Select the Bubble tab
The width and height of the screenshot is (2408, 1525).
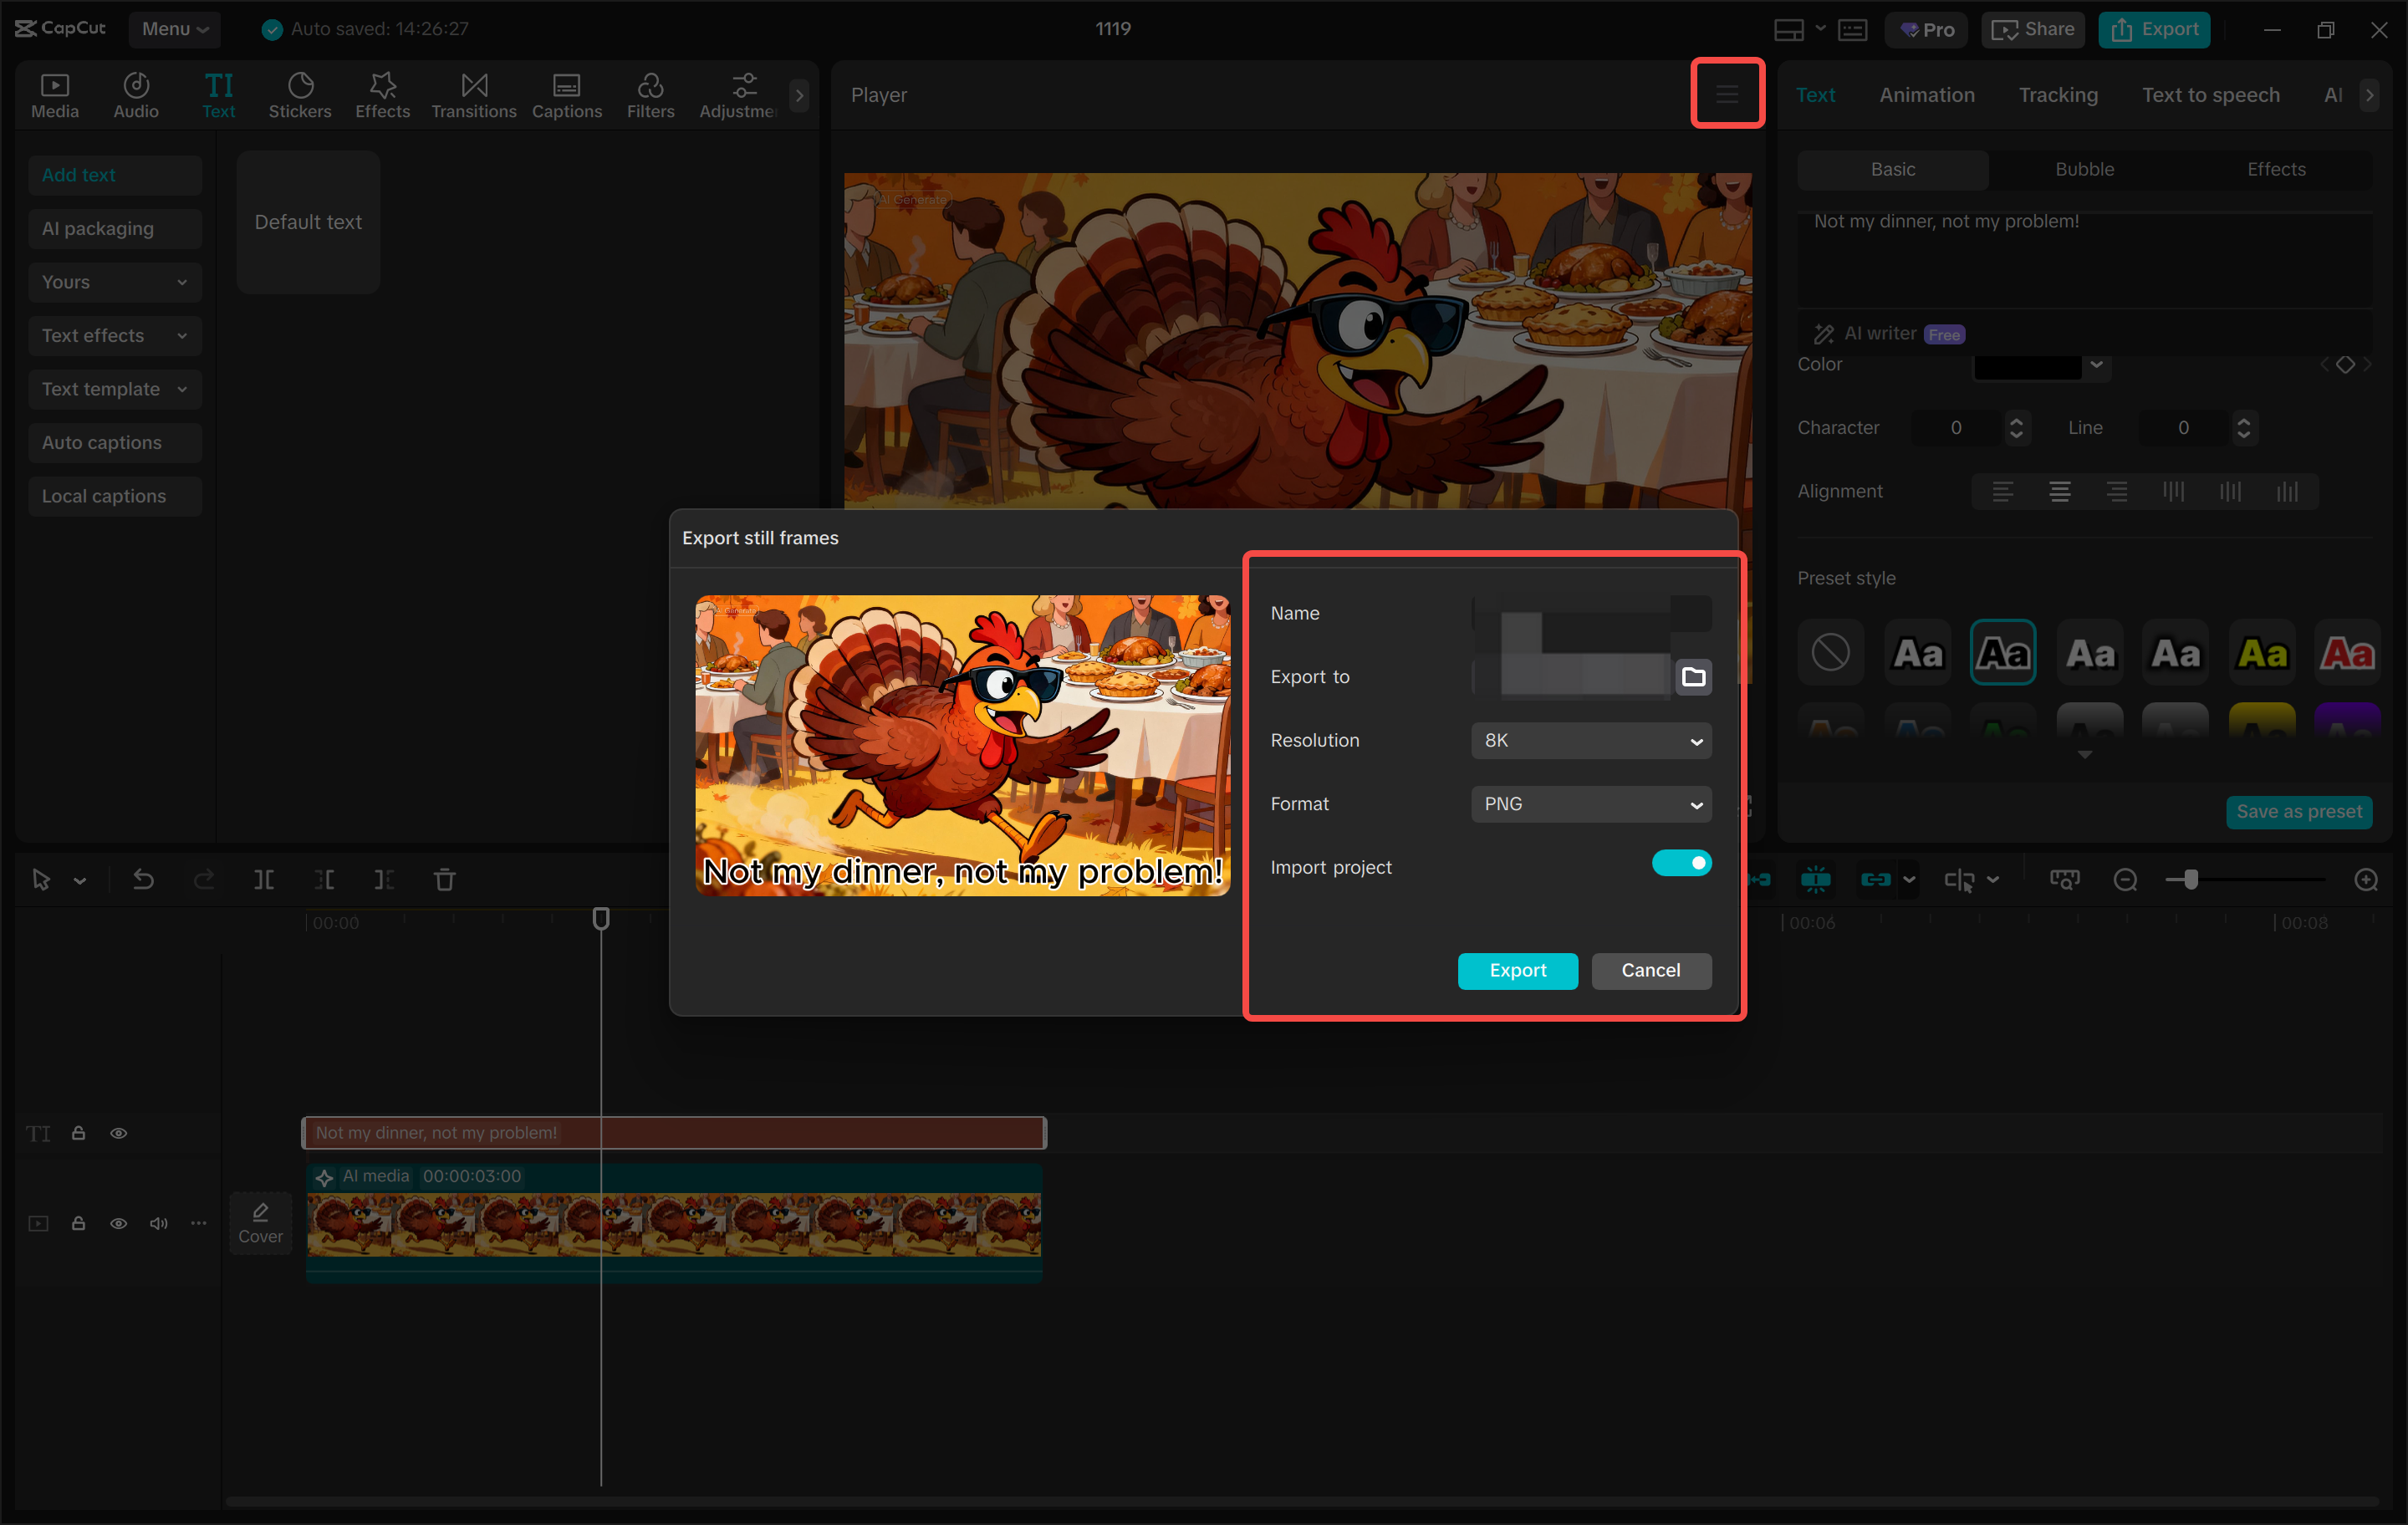[x=2084, y=169]
